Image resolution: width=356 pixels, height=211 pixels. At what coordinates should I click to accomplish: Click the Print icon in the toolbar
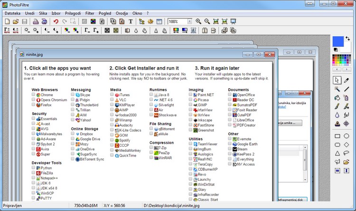tap(36, 21)
